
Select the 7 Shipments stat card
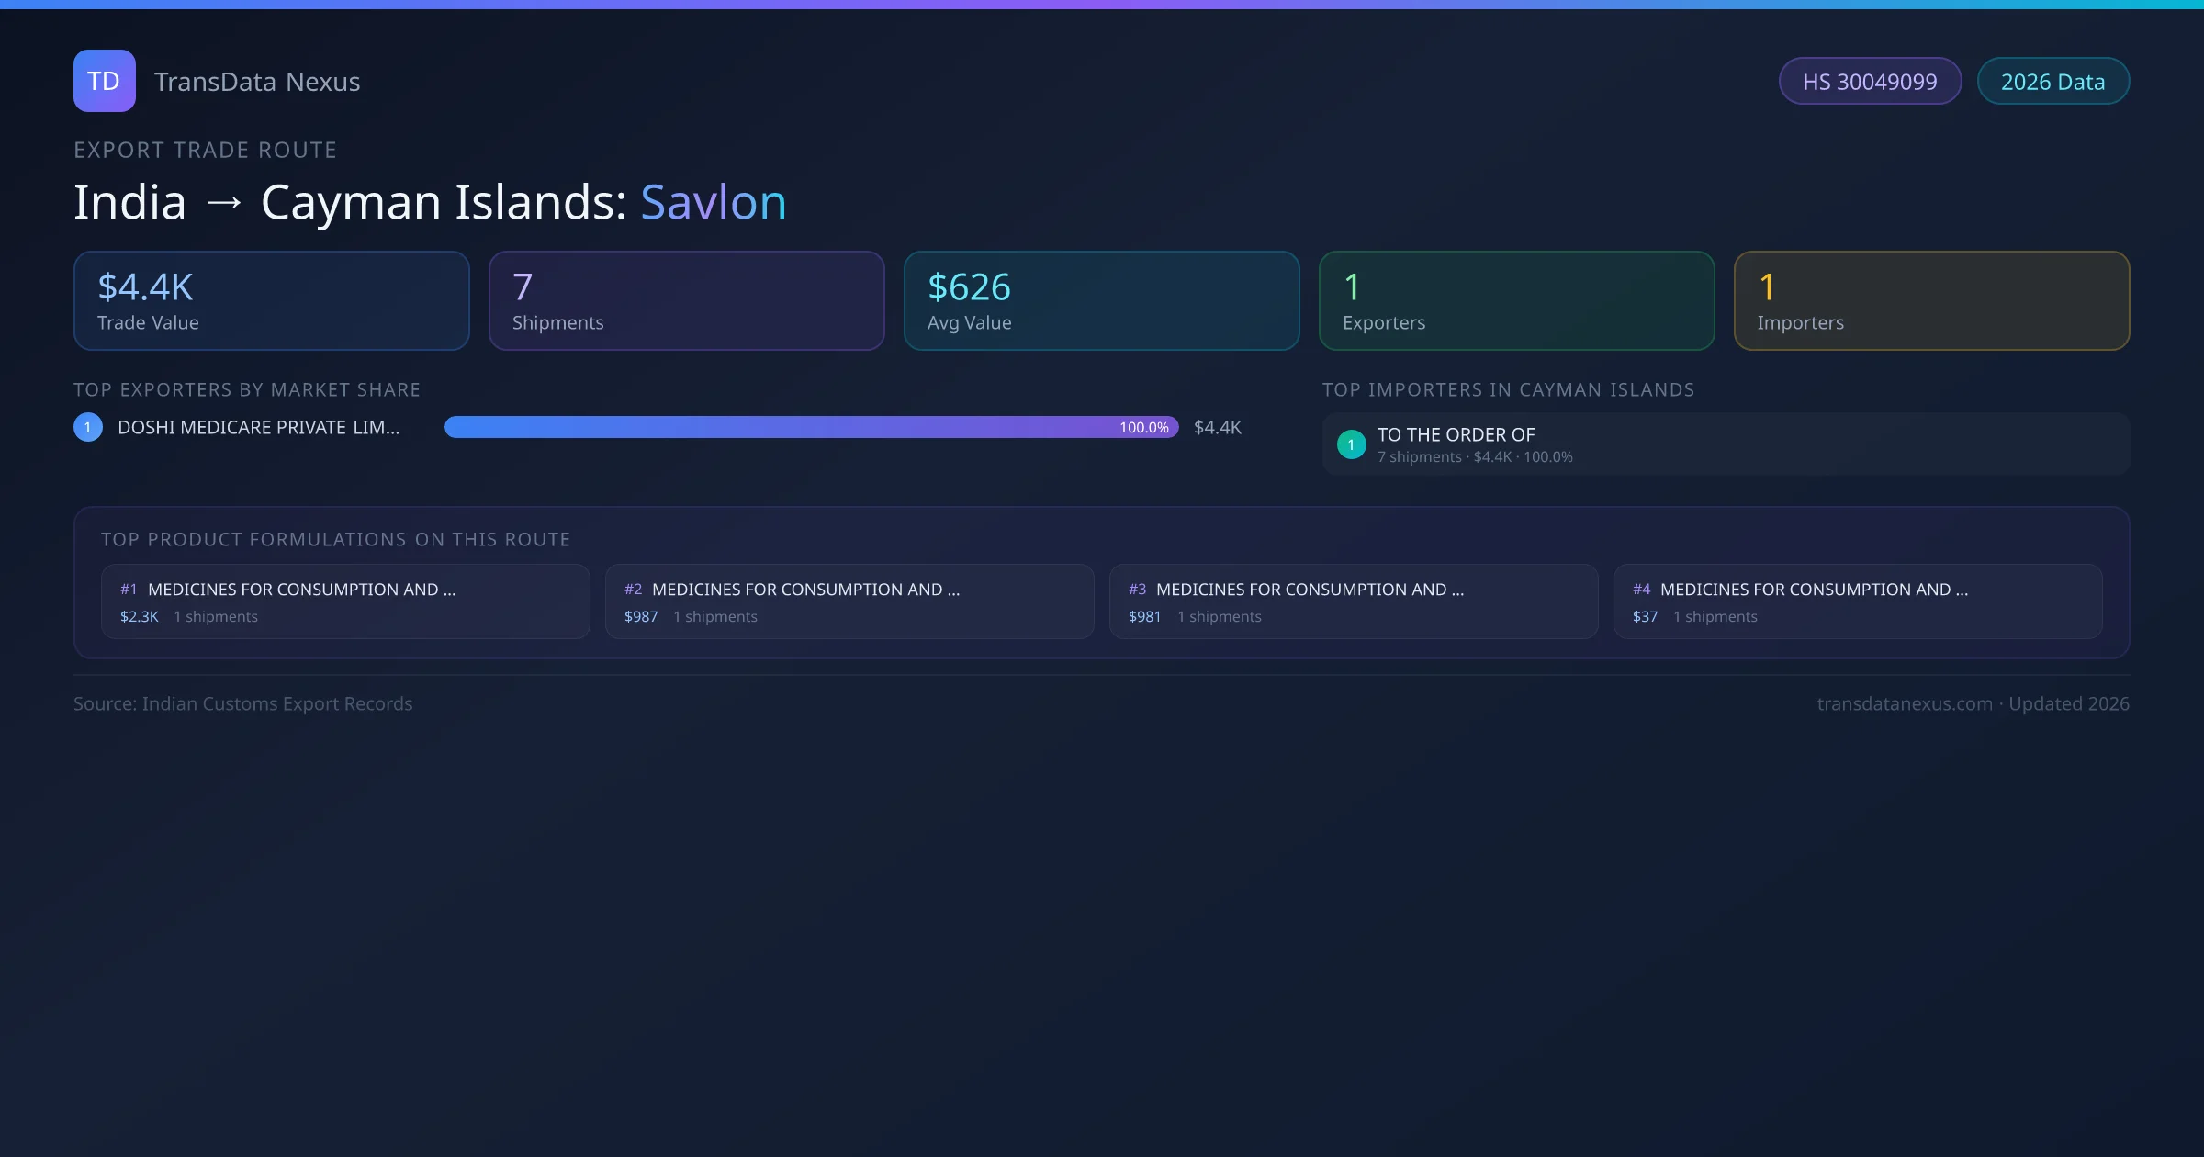click(687, 301)
